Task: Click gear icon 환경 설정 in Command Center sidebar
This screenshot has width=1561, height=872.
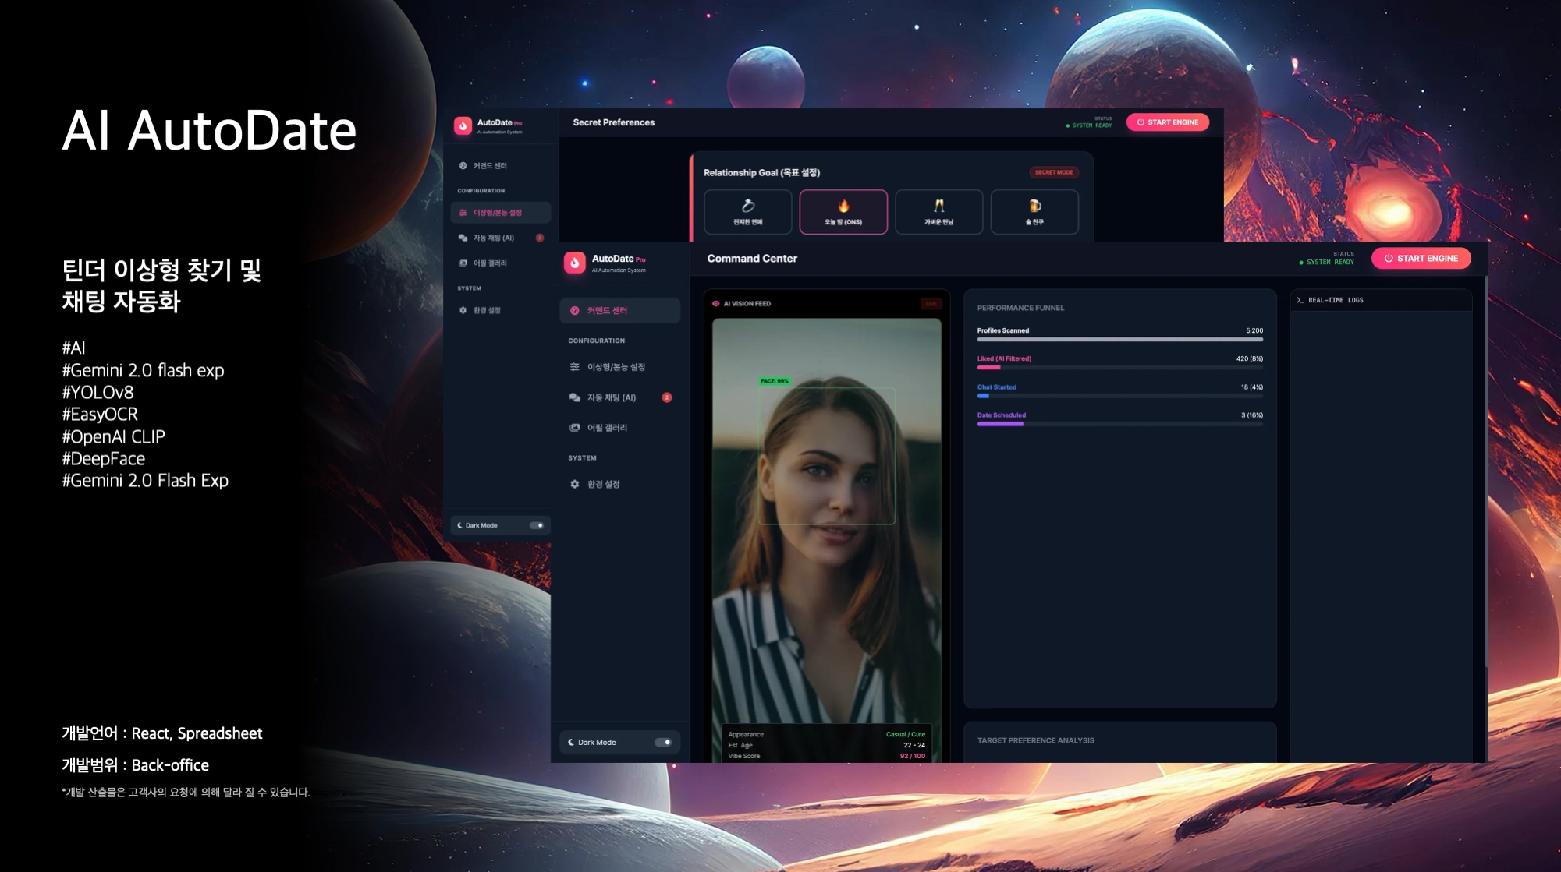Action: [x=575, y=484]
